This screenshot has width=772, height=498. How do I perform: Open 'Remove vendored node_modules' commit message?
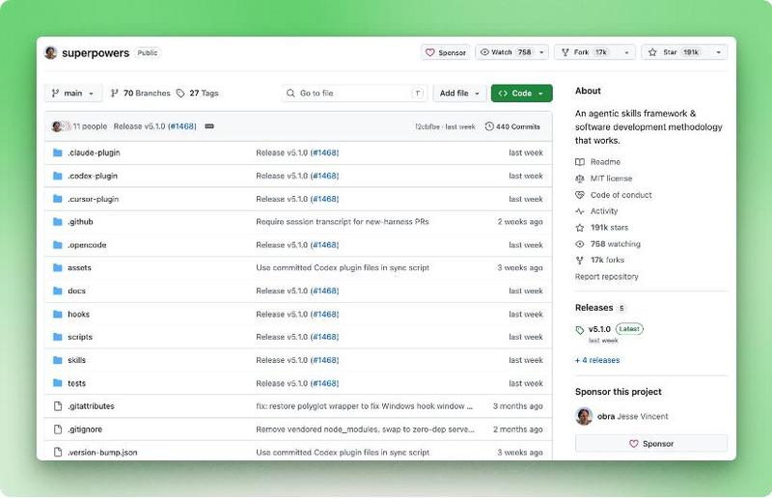coord(365,429)
